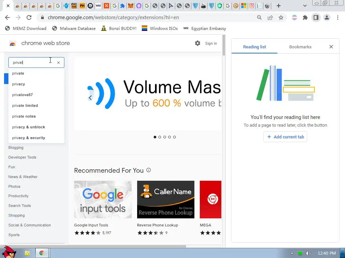This screenshot has width=345, height=258.
Task: Click Sign in link
Action: [x=211, y=43]
